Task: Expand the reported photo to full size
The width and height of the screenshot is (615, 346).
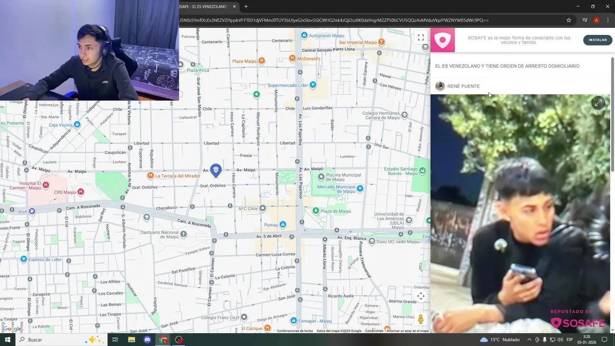Action: tap(598, 103)
